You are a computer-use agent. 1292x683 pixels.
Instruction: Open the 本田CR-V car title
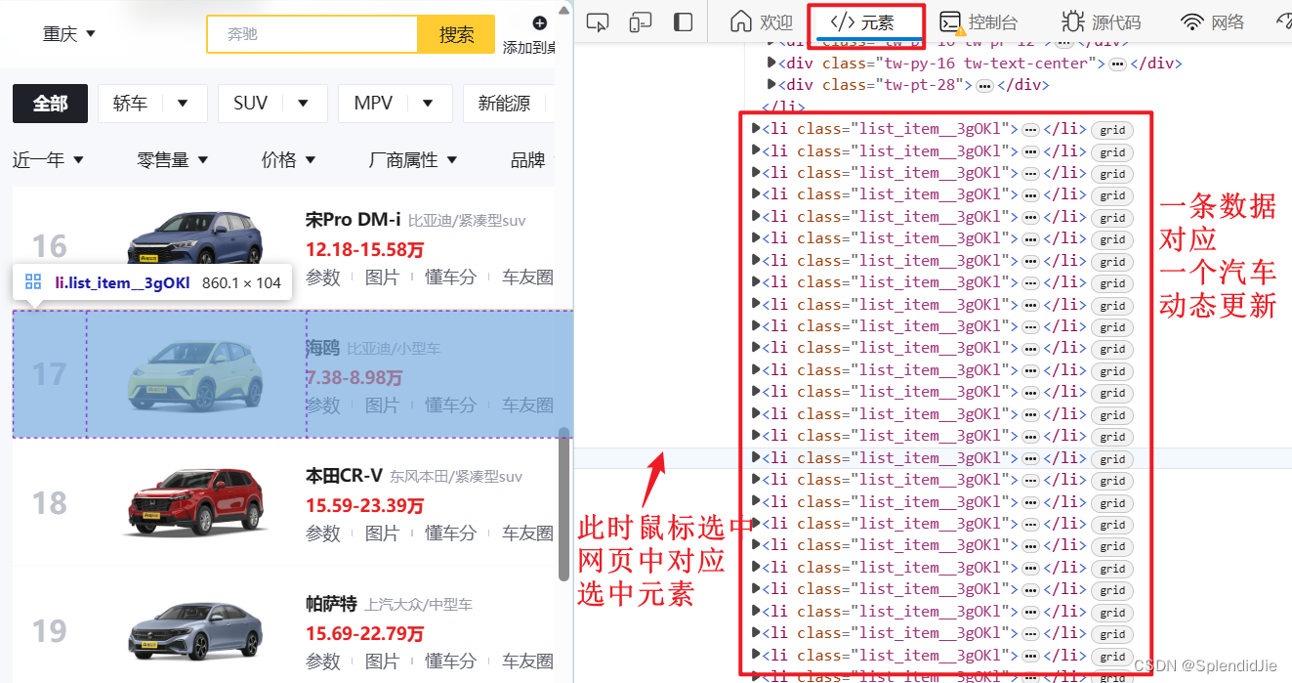[x=345, y=476]
